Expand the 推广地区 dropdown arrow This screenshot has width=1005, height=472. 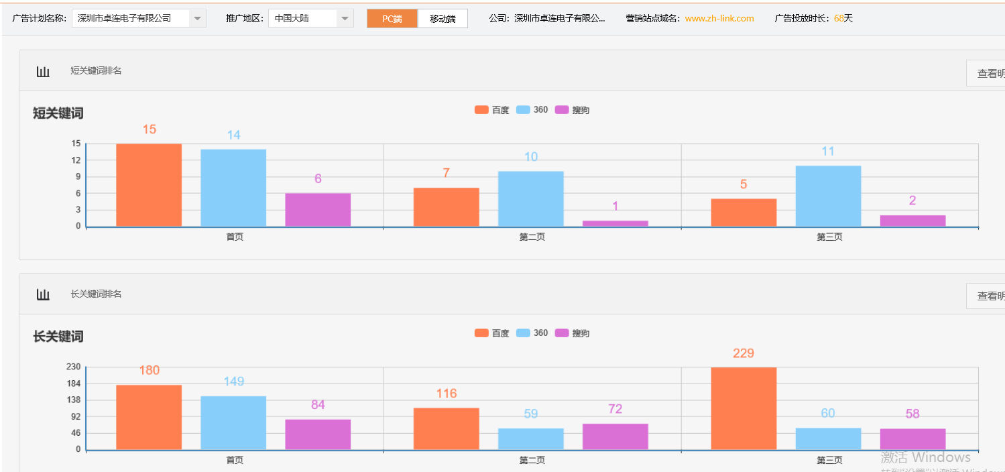345,19
